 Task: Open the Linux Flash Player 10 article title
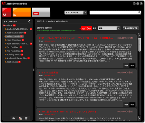68,112
